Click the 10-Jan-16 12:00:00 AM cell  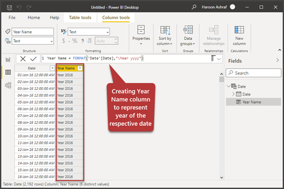pyautogui.click(x=35, y=136)
